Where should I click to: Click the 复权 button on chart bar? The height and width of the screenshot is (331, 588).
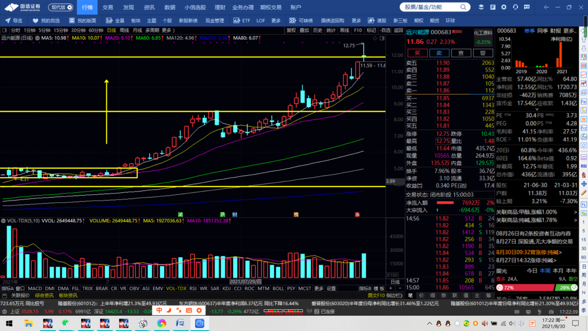point(291,30)
